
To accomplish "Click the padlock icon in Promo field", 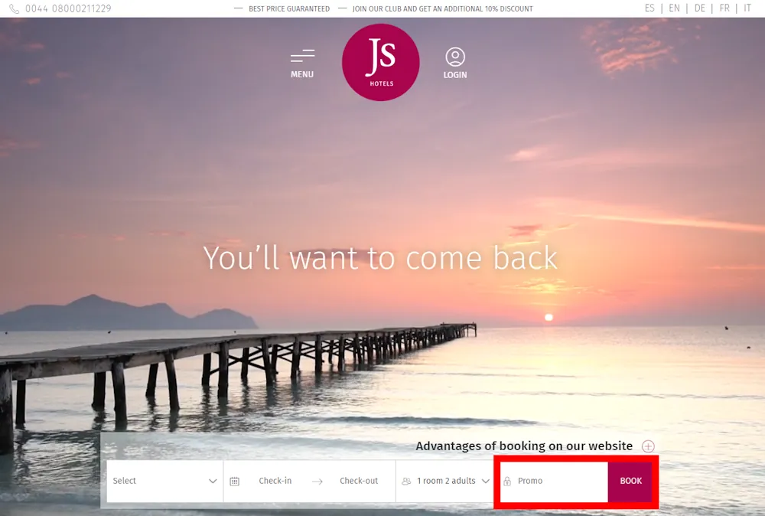I will tap(507, 482).
